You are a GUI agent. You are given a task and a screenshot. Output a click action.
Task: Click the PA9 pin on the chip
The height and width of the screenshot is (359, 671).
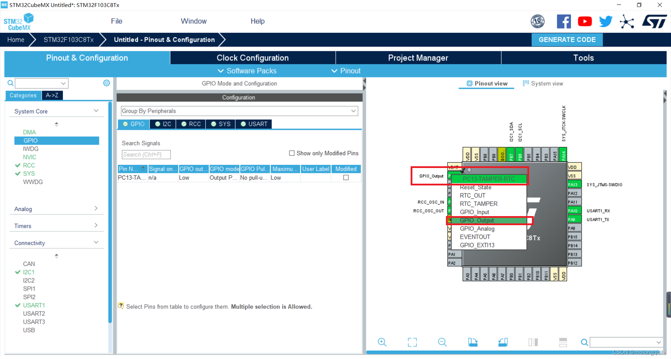(x=574, y=219)
